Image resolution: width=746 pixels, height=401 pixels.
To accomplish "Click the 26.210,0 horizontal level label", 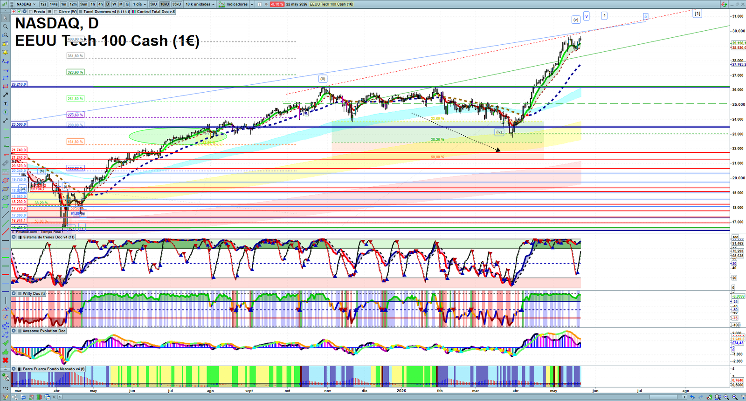I will tap(19, 84).
